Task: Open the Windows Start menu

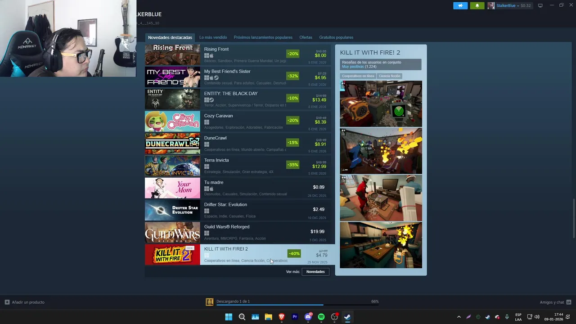Action: pyautogui.click(x=229, y=317)
